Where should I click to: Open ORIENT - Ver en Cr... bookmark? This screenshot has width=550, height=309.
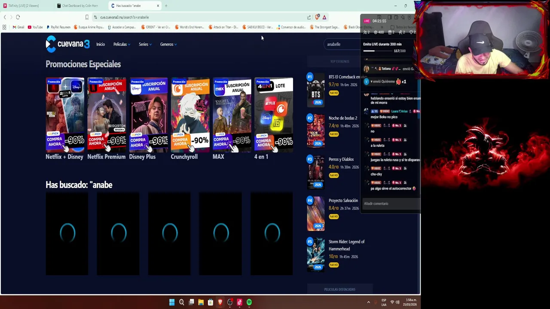(156, 27)
